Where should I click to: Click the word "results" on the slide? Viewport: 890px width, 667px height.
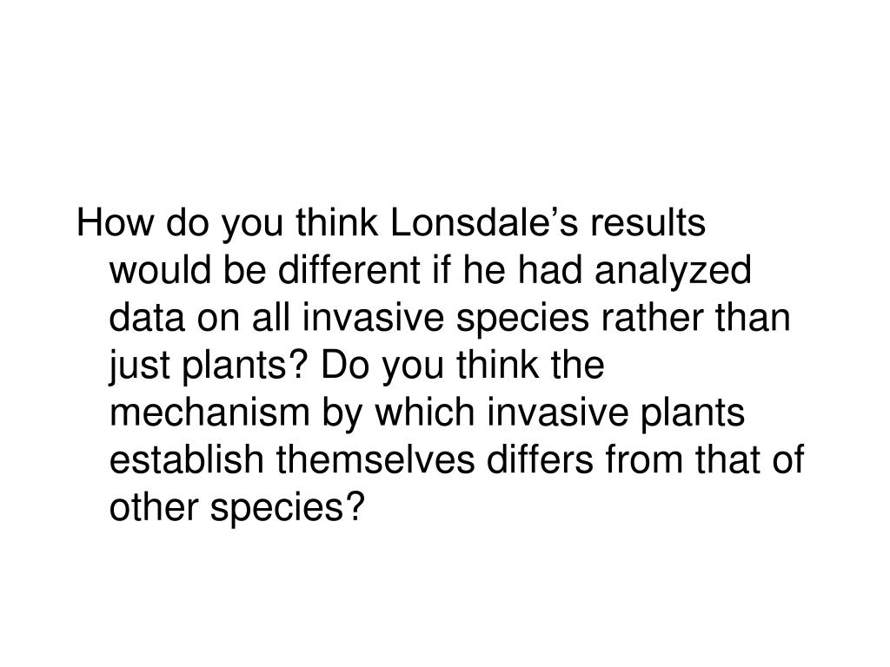click(648, 221)
